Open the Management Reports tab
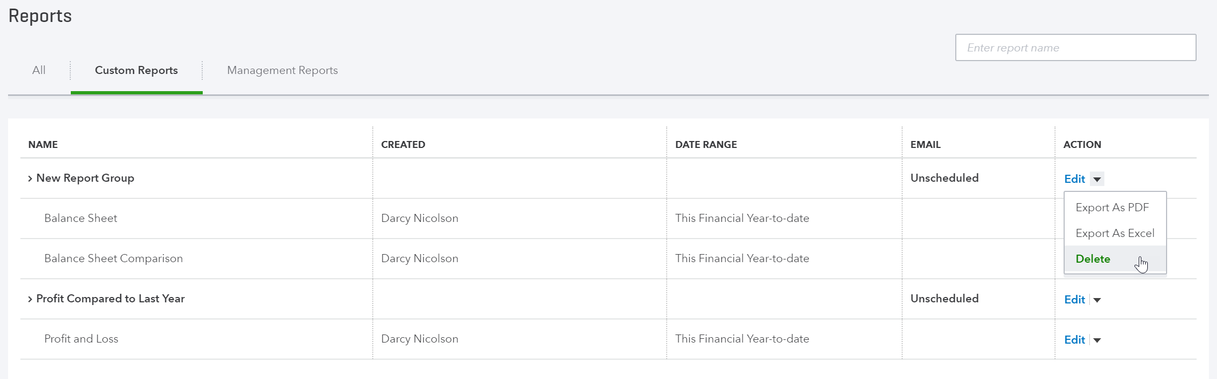Screen dimensions: 1217x379 (x=282, y=70)
